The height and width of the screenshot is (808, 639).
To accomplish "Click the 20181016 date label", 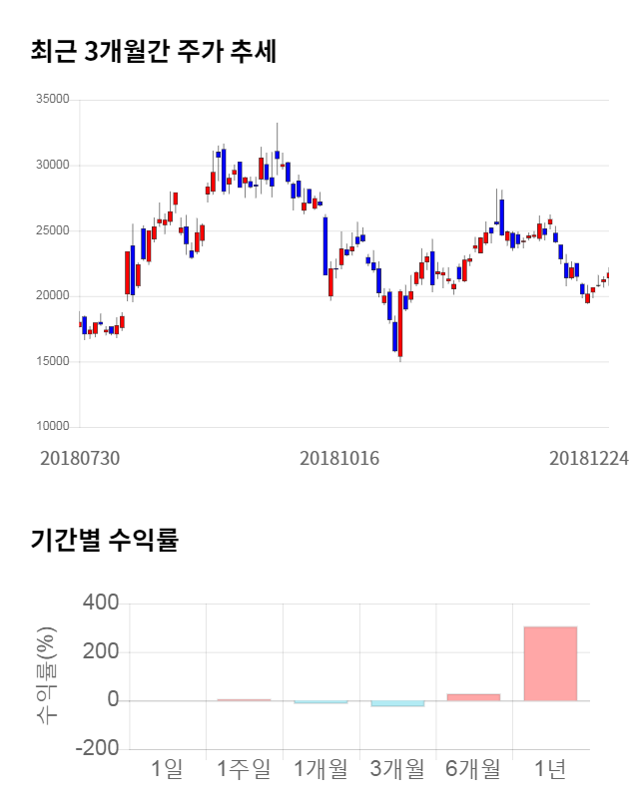I will [x=340, y=458].
